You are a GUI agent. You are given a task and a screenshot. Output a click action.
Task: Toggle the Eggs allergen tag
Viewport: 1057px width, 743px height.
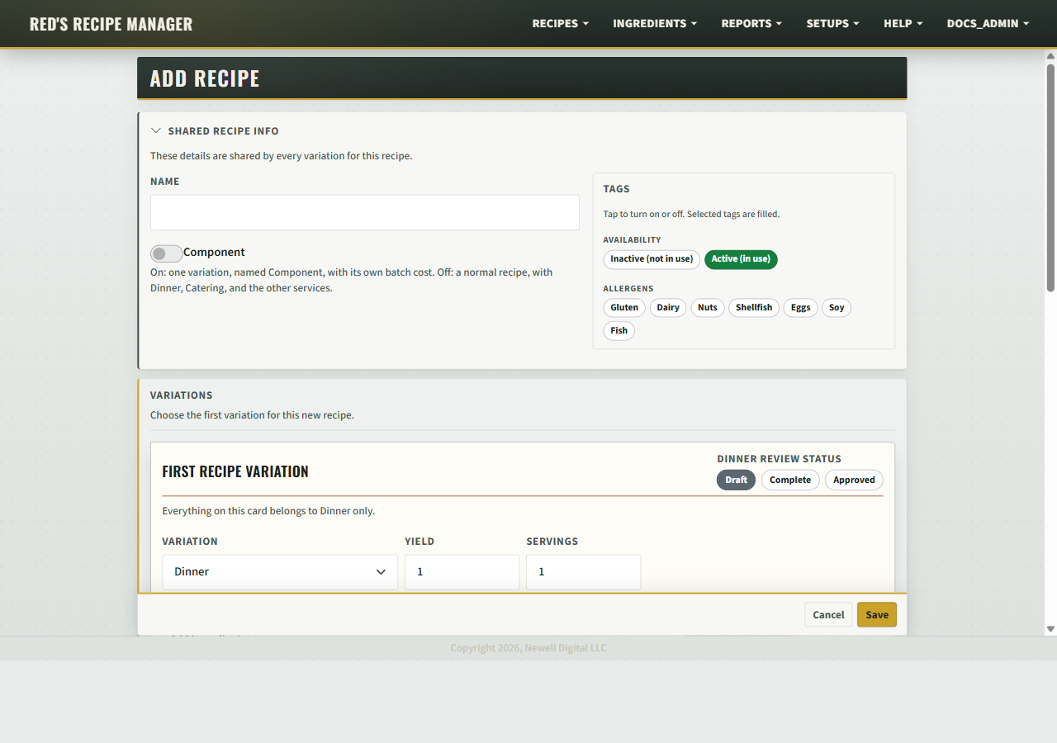801,308
